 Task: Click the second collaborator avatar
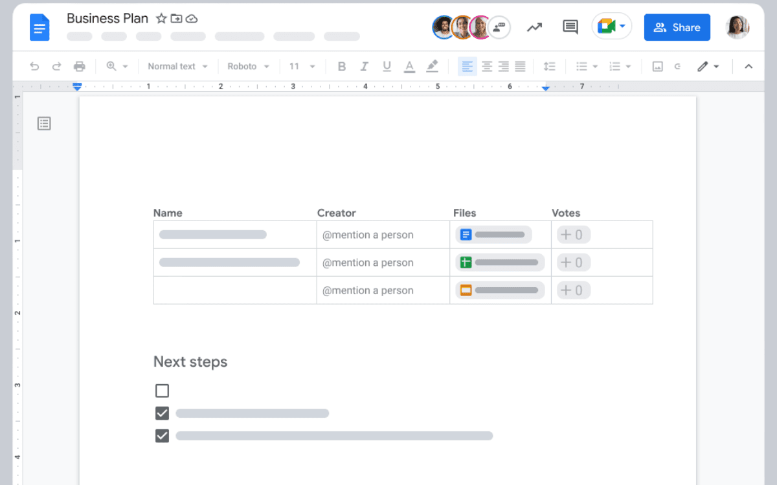(x=462, y=27)
